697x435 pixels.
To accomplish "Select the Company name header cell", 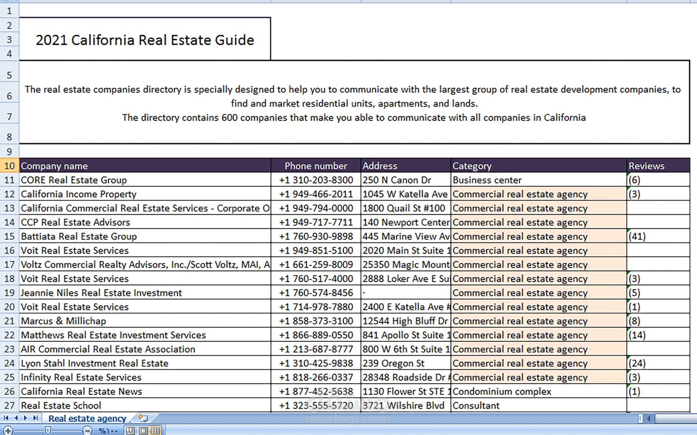I will pos(145,166).
